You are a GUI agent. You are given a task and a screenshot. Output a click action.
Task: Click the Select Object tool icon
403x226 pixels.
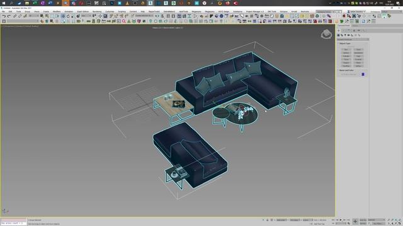42,16
